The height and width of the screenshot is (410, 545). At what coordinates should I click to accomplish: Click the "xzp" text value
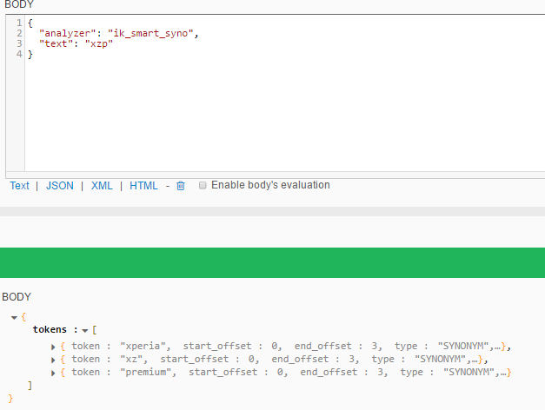point(99,43)
